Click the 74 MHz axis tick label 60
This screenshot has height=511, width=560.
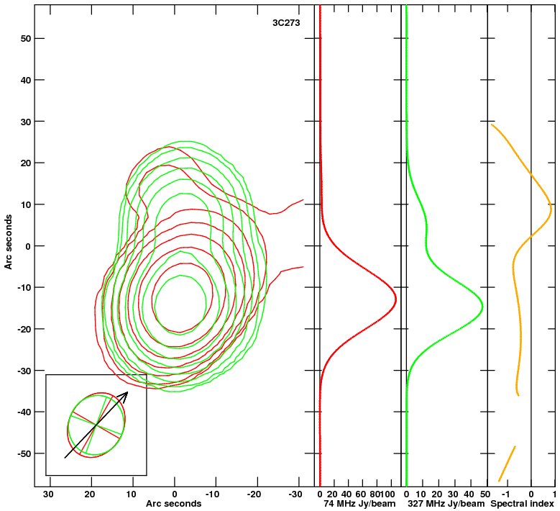[362, 494]
